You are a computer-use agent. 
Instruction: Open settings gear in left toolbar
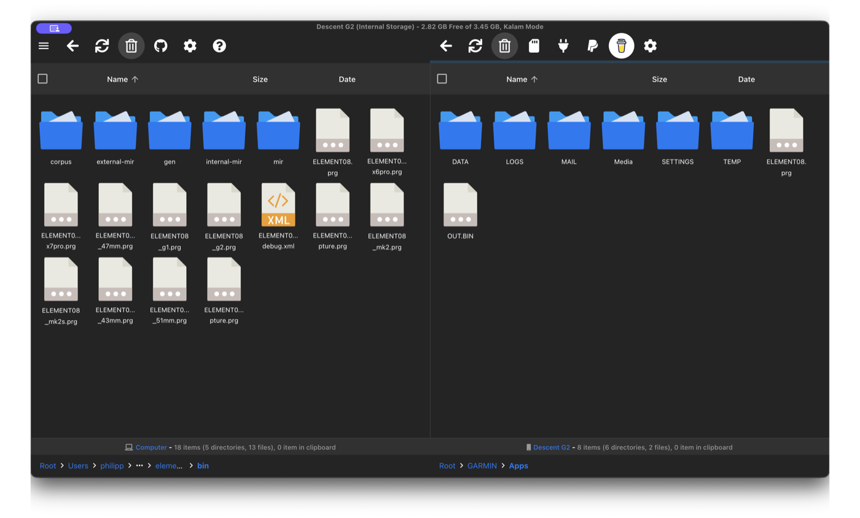pyautogui.click(x=190, y=46)
